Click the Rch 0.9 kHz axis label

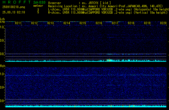tap(2, 87)
